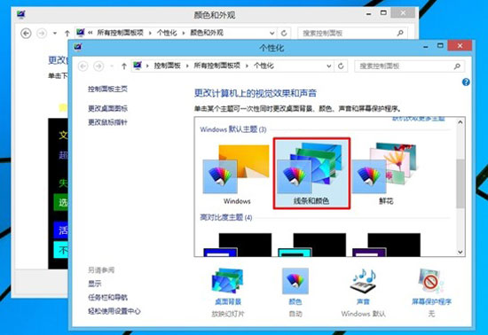Click the search magnifier in 个性化 window
Screen dimensions: 488x335
tap(457, 66)
